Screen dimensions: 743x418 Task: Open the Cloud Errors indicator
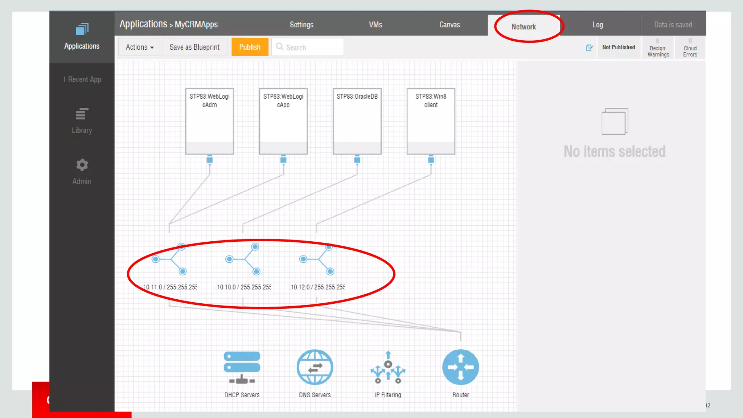pyautogui.click(x=690, y=48)
